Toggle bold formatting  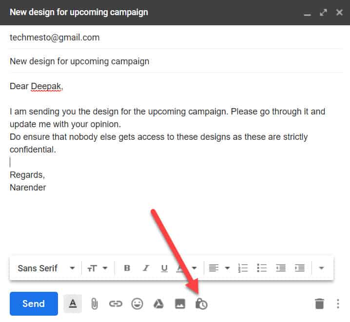pyautogui.click(x=127, y=268)
